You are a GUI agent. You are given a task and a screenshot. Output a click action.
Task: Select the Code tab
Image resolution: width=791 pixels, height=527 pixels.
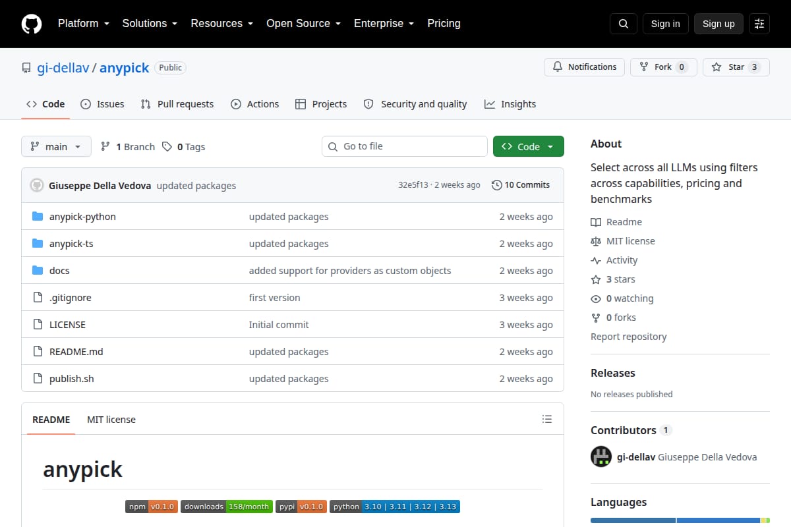coord(45,104)
